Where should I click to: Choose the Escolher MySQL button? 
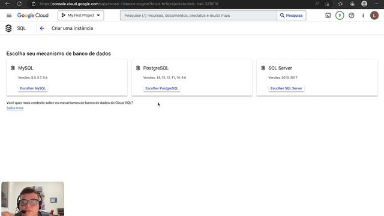click(33, 88)
